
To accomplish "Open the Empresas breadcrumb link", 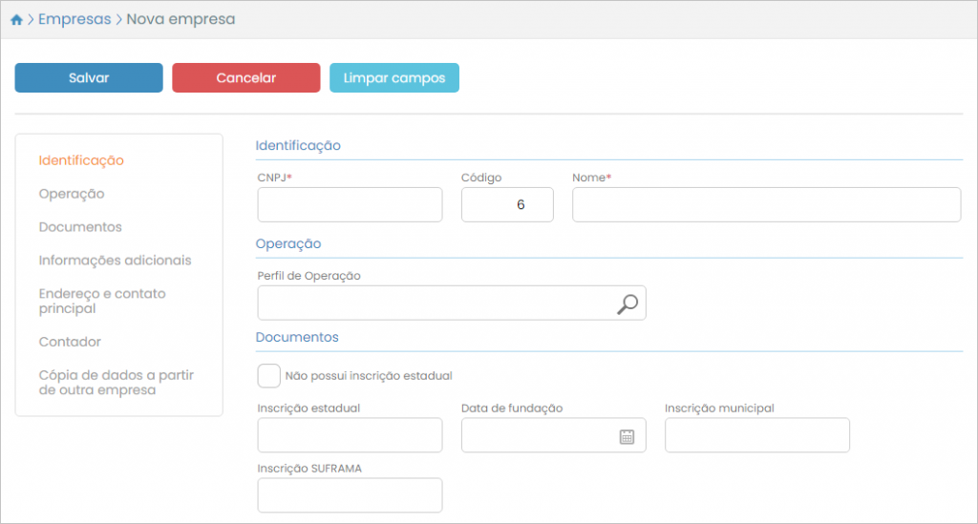I will [x=74, y=19].
